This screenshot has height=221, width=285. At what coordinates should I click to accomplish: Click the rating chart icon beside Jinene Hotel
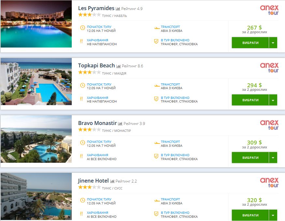click(x=112, y=181)
